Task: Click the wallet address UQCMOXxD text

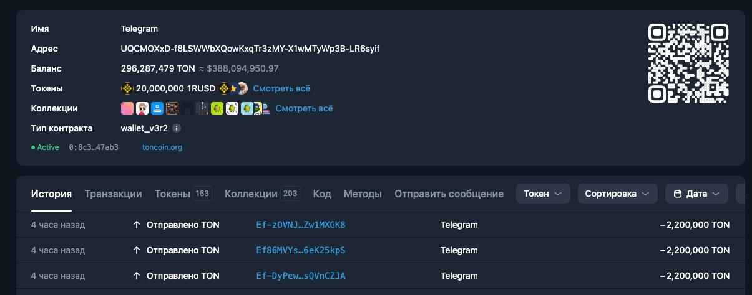Action: [x=250, y=49]
